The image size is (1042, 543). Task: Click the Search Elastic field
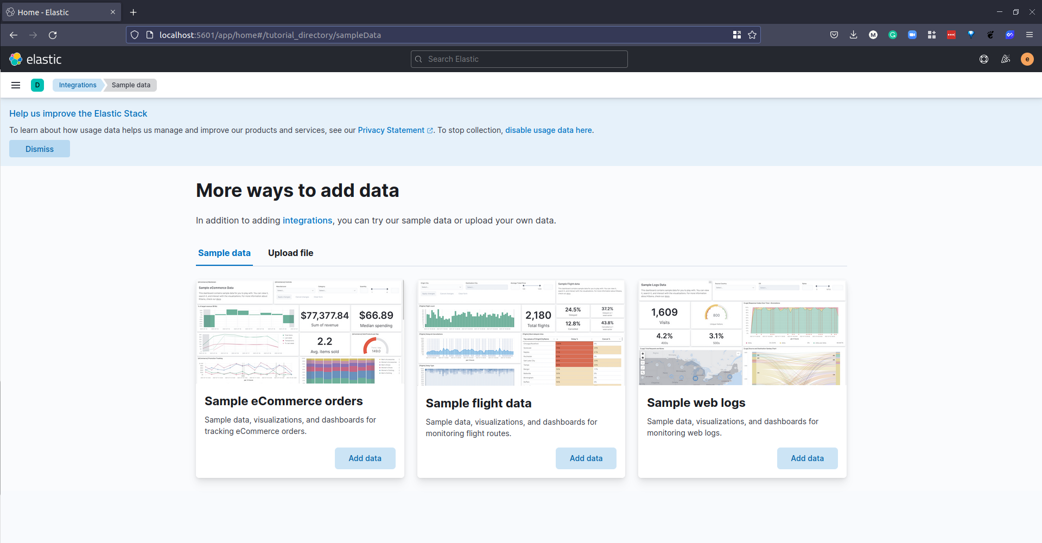(519, 59)
